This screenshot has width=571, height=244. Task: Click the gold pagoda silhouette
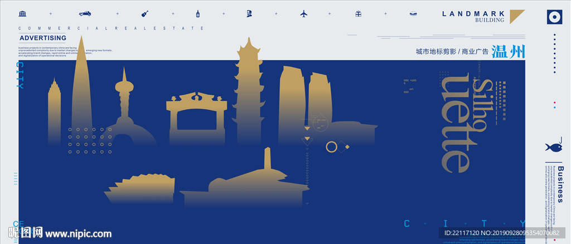click(x=248, y=91)
